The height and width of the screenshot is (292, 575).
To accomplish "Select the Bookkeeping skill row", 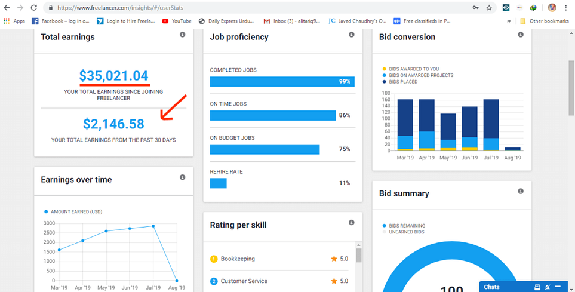I will 279,259.
